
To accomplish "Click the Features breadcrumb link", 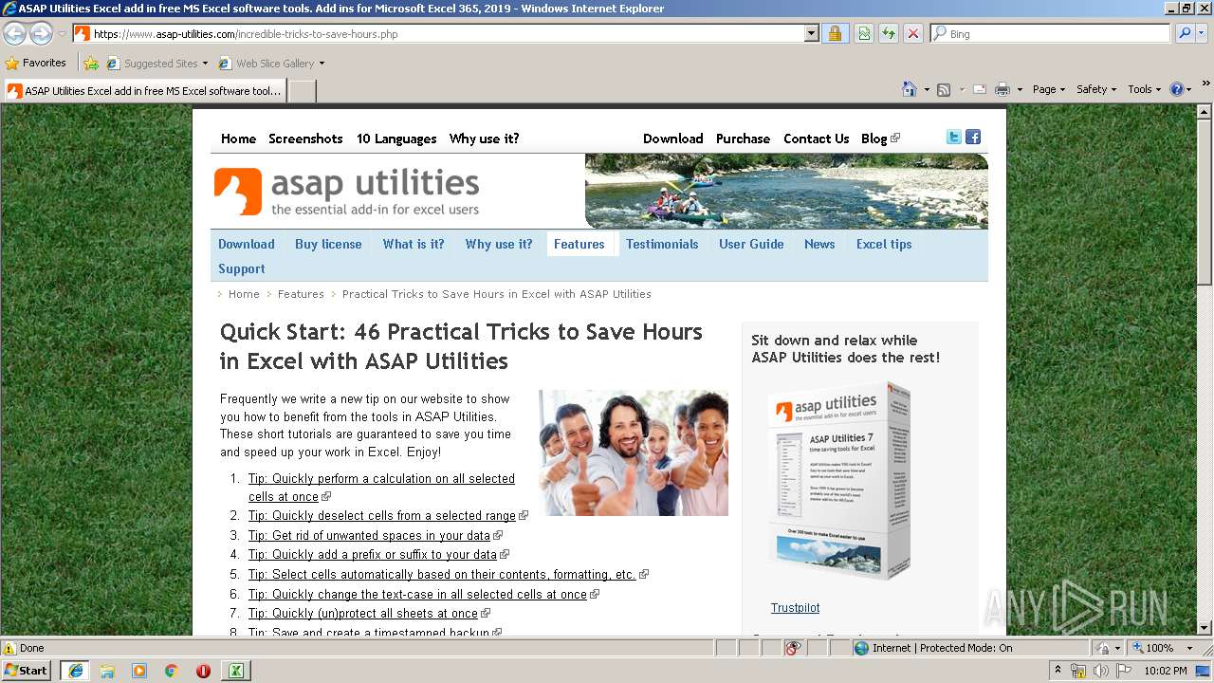I will pos(301,294).
